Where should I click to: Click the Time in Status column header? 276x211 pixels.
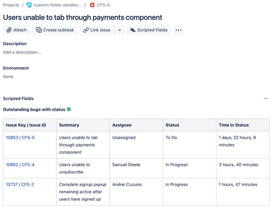coord(234,125)
